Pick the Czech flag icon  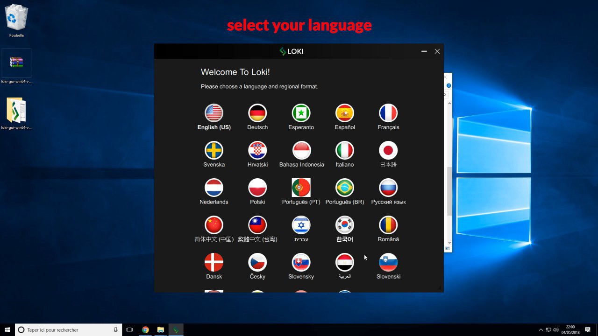(257, 262)
